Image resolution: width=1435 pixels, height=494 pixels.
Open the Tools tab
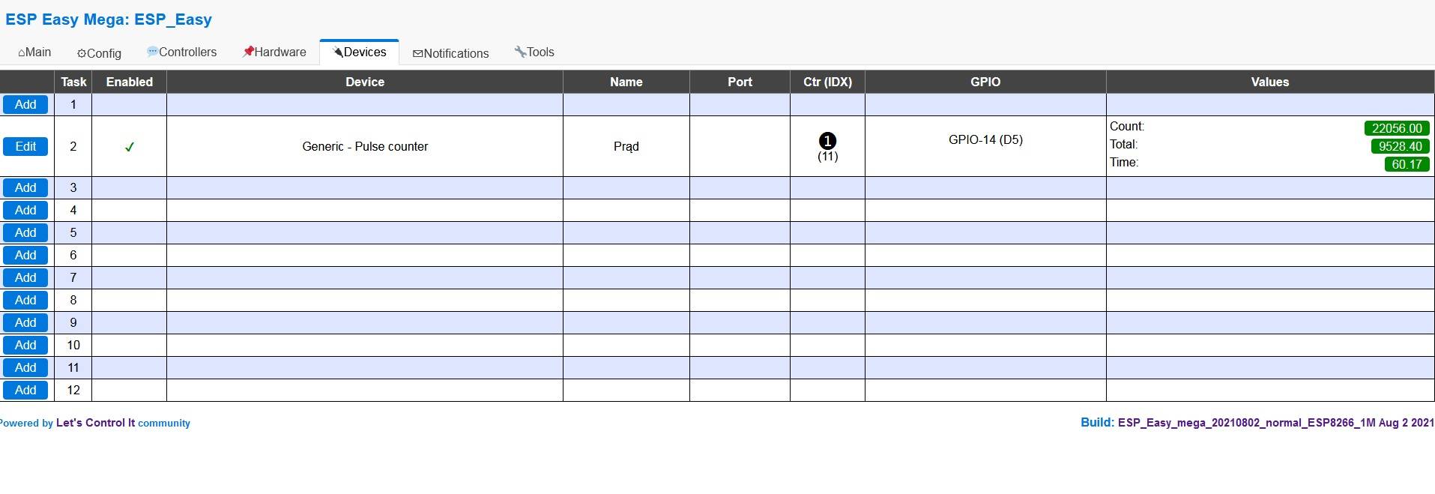[x=534, y=52]
